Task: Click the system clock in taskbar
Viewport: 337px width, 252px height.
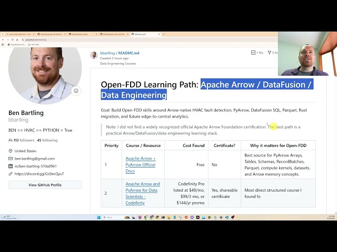Action: click(x=331, y=217)
